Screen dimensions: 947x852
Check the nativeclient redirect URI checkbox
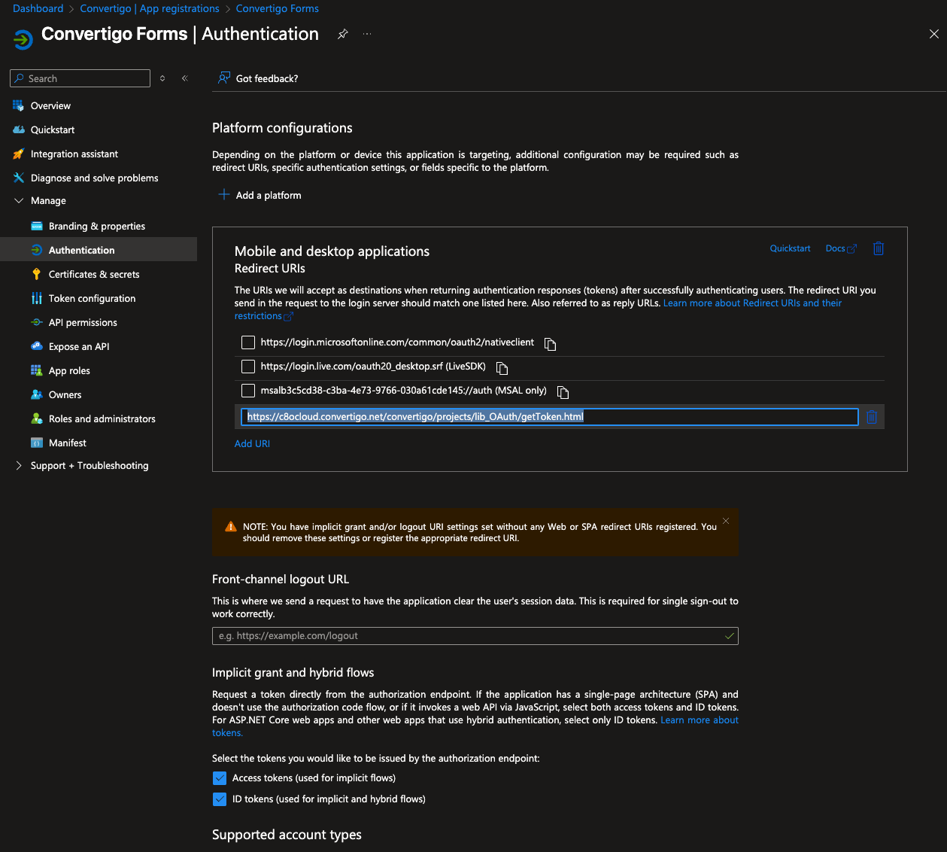[248, 342]
